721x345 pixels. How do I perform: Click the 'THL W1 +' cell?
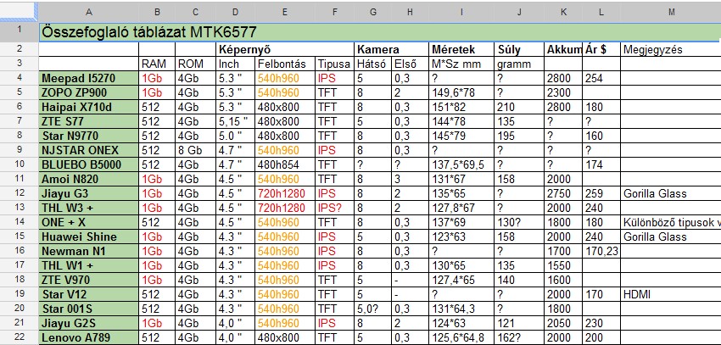(x=89, y=265)
